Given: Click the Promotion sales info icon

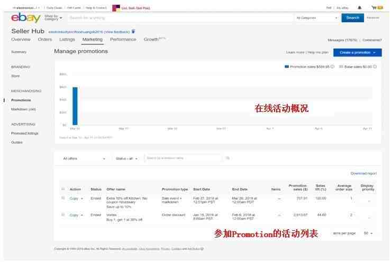Looking at the screenshot, I should coord(333,67).
